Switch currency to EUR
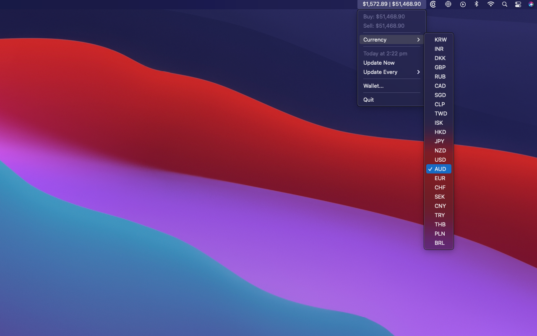The height and width of the screenshot is (336, 537). coord(439,178)
